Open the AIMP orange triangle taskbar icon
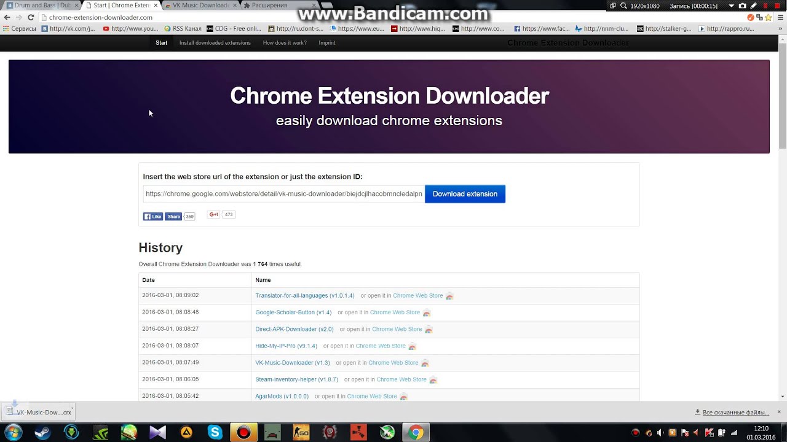Viewport: 787px width, 442px height. pos(186,432)
